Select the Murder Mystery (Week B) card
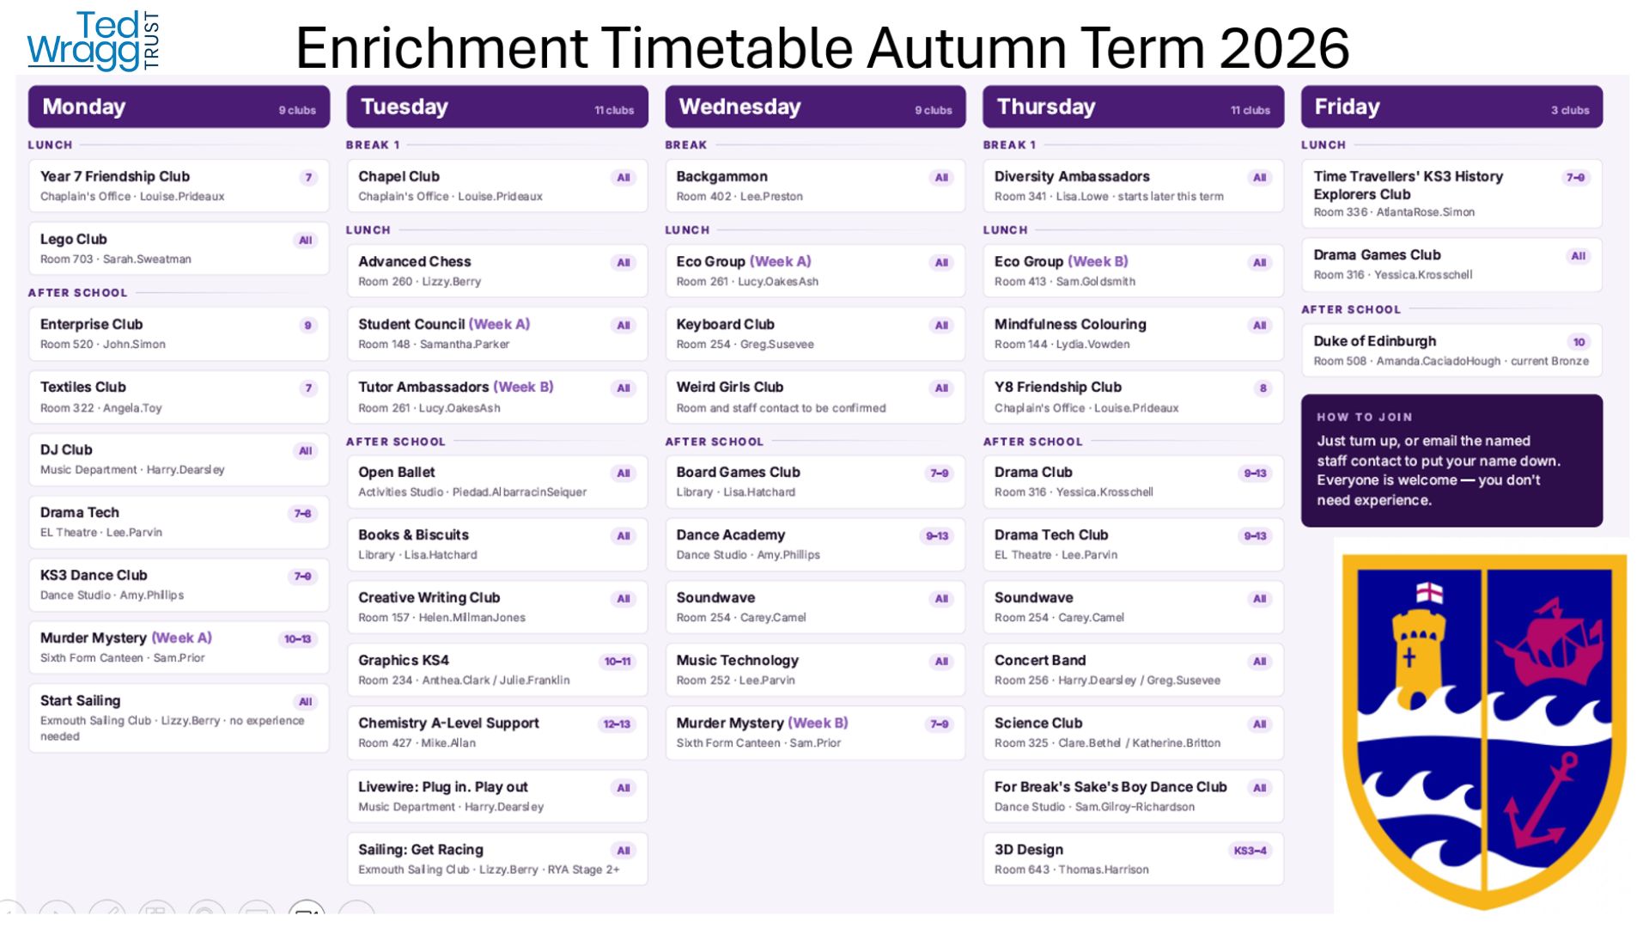The width and height of the screenshot is (1649, 928). point(815,733)
